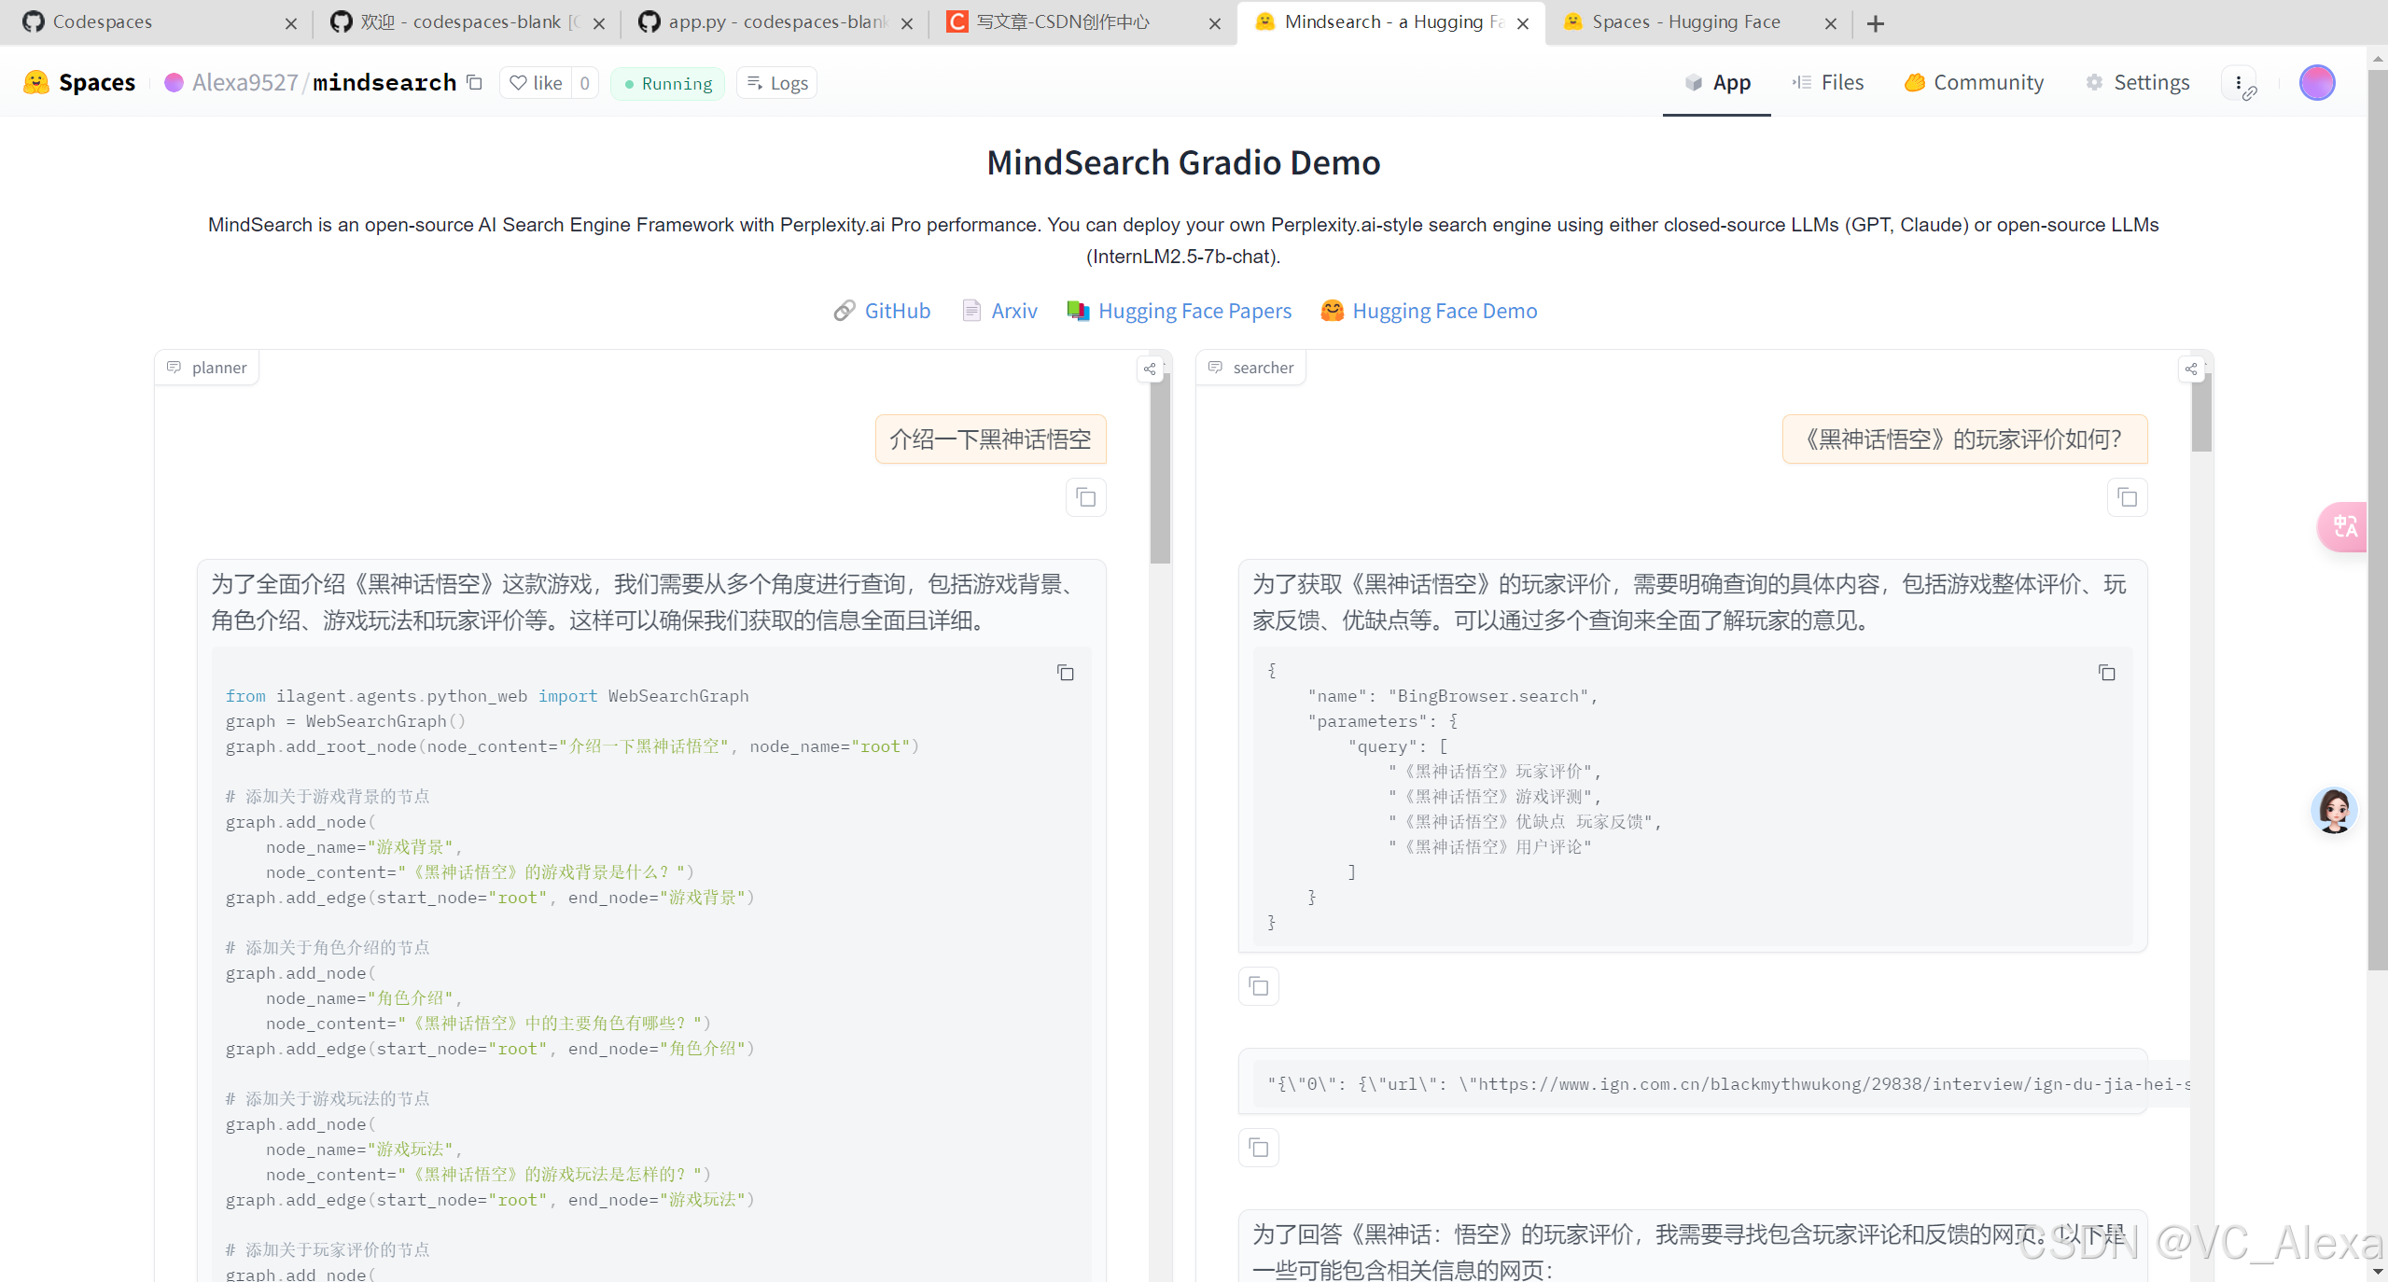Share the planner chat conversation
The width and height of the screenshot is (2388, 1282).
[x=1150, y=369]
